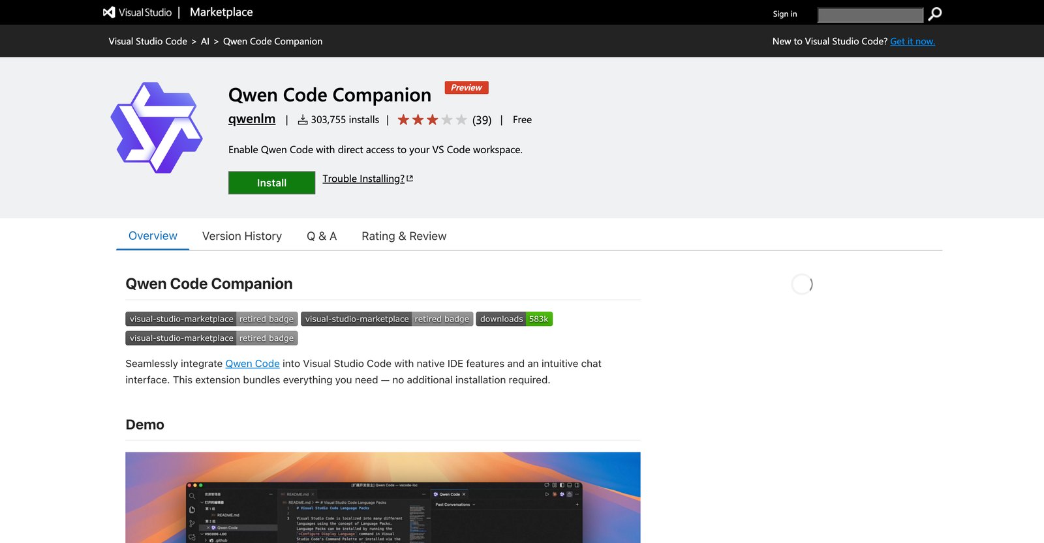Click the Preview label badge
1044x543 pixels.
(x=467, y=87)
